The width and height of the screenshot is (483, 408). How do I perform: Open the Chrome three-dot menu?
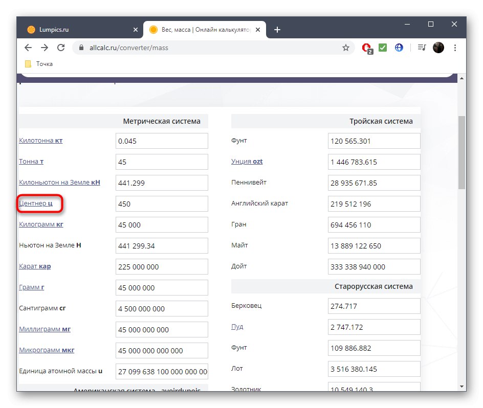(455, 48)
